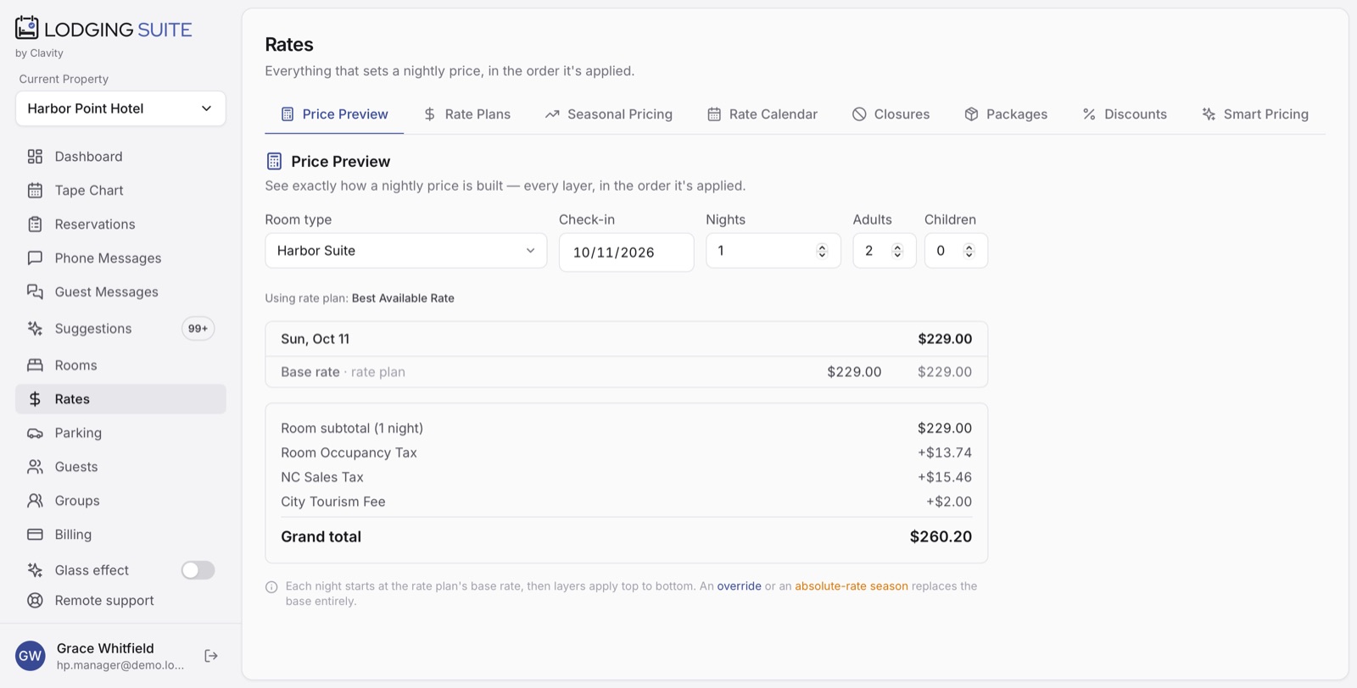Click the City Tourism Fee line
This screenshot has height=688, width=1357.
coord(626,502)
